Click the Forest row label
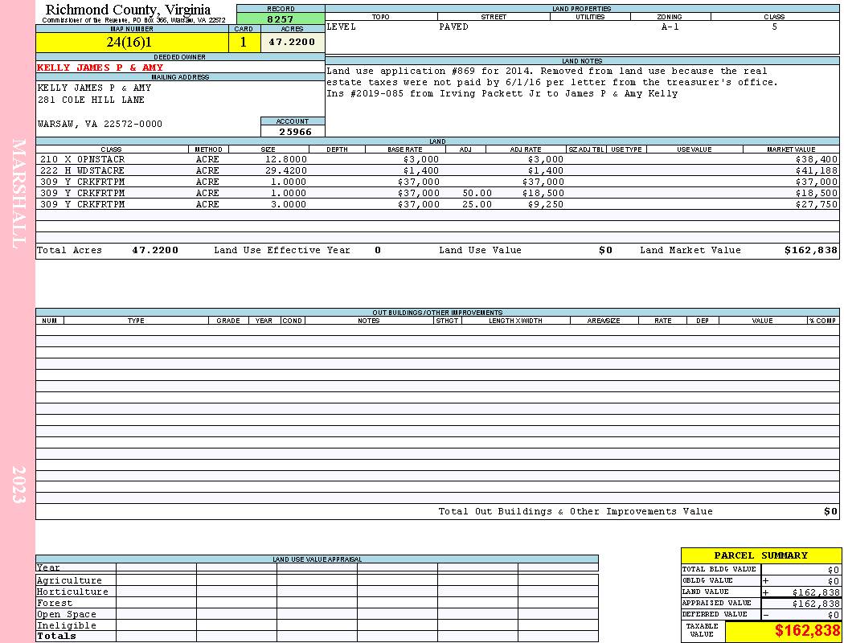 click(x=55, y=603)
